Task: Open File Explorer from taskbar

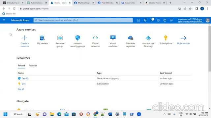Action: 52,114
